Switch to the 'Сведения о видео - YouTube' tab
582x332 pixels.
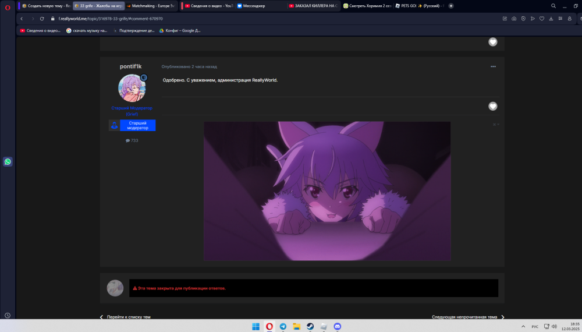(210, 6)
